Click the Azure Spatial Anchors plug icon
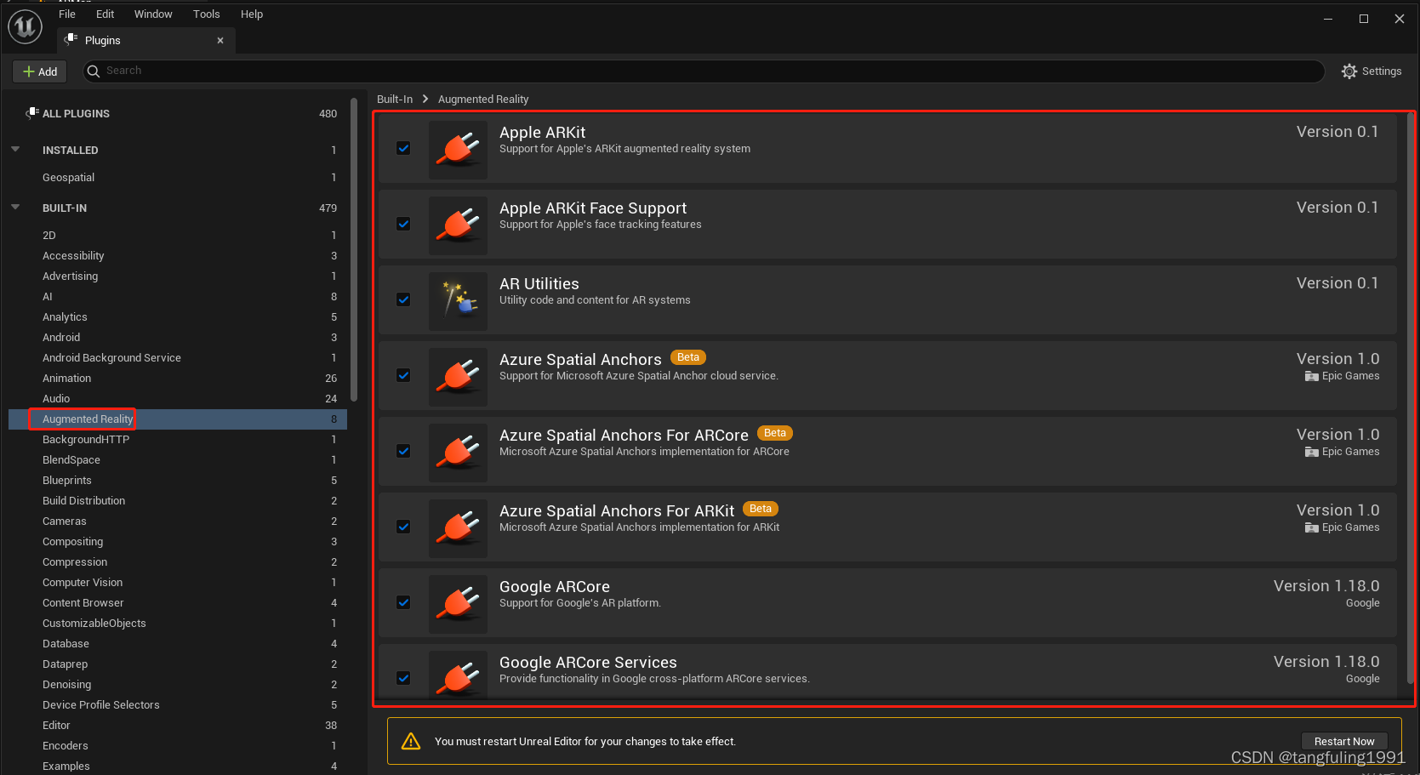 pyautogui.click(x=458, y=377)
